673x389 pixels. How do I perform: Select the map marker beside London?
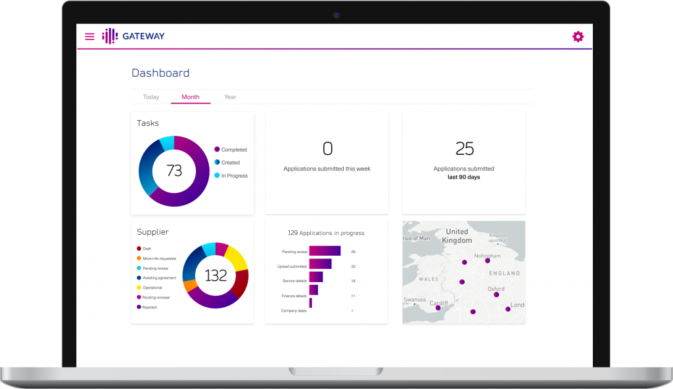[507, 309]
